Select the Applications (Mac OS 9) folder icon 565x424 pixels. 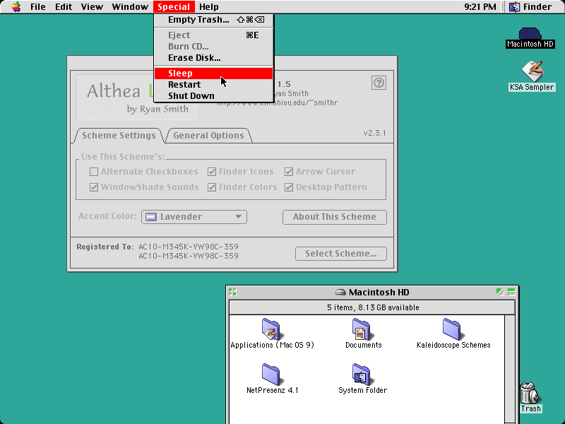271,329
